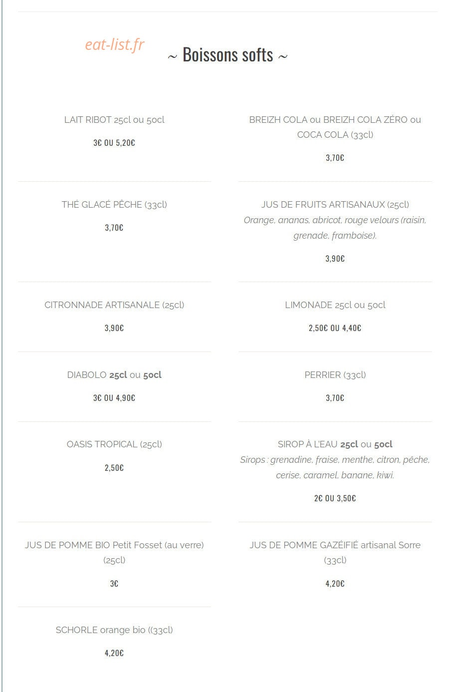452x692 pixels.
Task: Select the BREIZH COLA menu item
Action: [335, 127]
